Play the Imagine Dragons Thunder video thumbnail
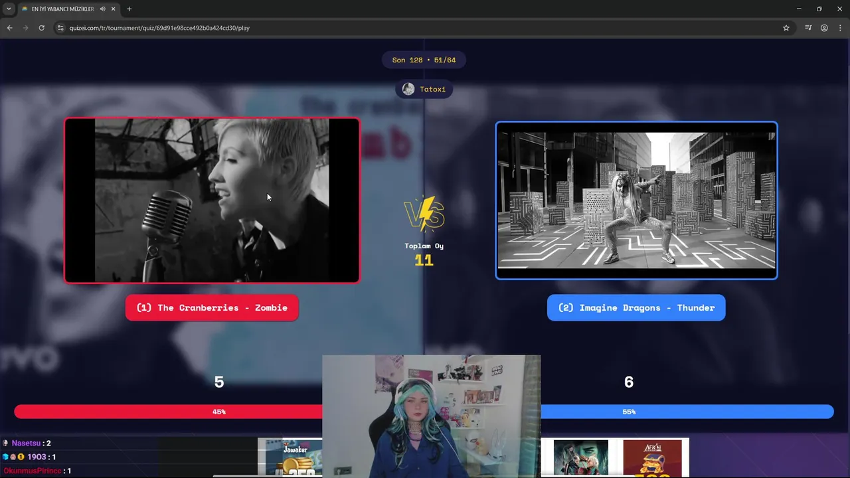Image resolution: width=850 pixels, height=478 pixels. tap(636, 200)
